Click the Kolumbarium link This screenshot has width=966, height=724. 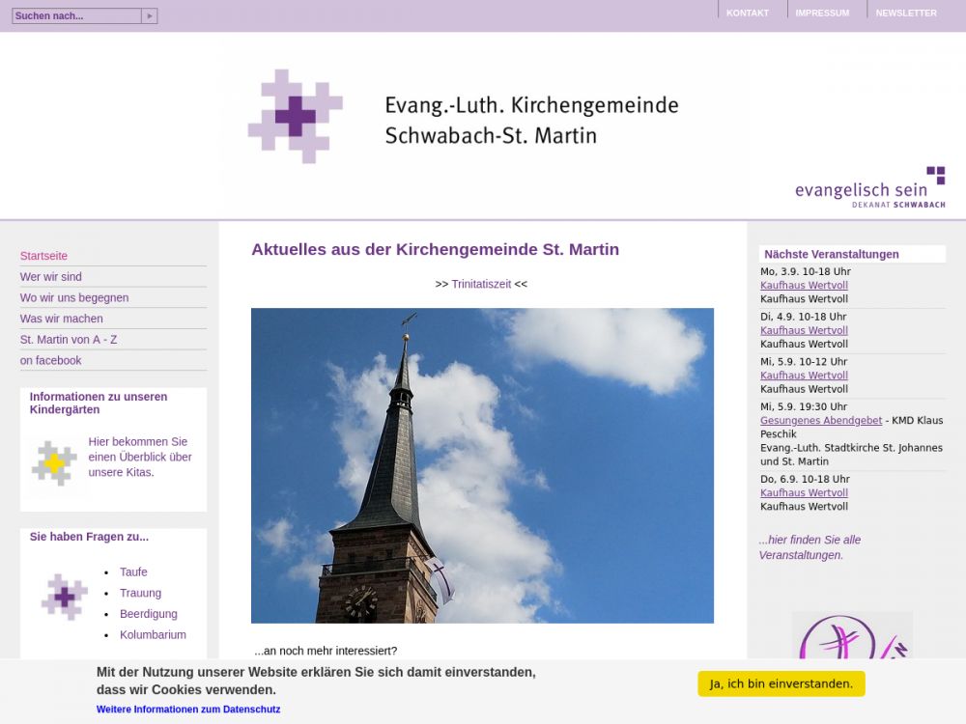pos(153,635)
